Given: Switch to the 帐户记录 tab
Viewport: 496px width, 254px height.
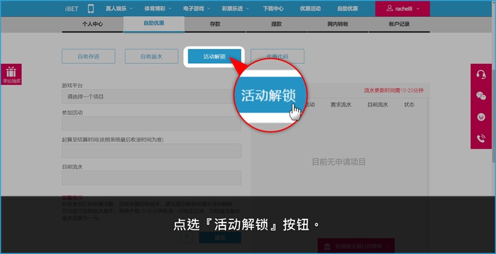Looking at the screenshot, I should pyautogui.click(x=399, y=24).
